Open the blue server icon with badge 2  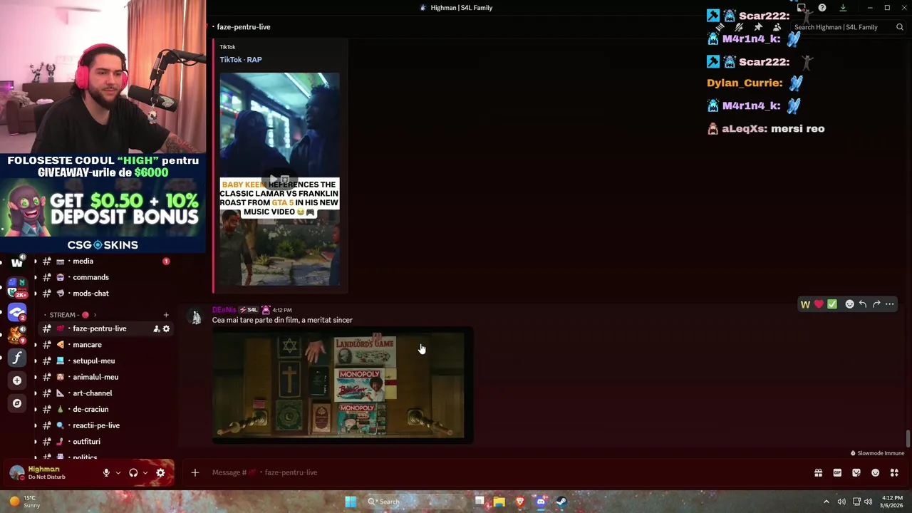pos(17,313)
